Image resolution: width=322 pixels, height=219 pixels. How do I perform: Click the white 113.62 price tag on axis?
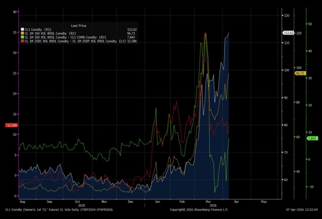[x=288, y=33]
